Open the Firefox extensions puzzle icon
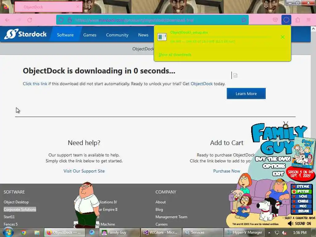Screen dimensions: 316x237 (x=298, y=20)
